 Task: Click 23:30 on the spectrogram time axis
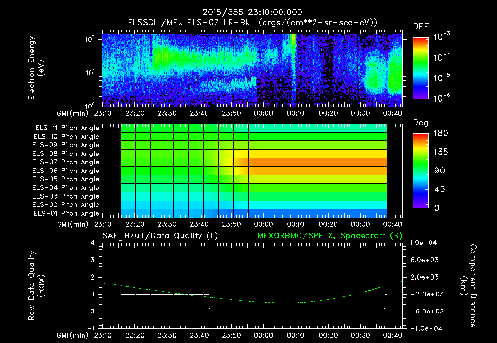point(167,113)
